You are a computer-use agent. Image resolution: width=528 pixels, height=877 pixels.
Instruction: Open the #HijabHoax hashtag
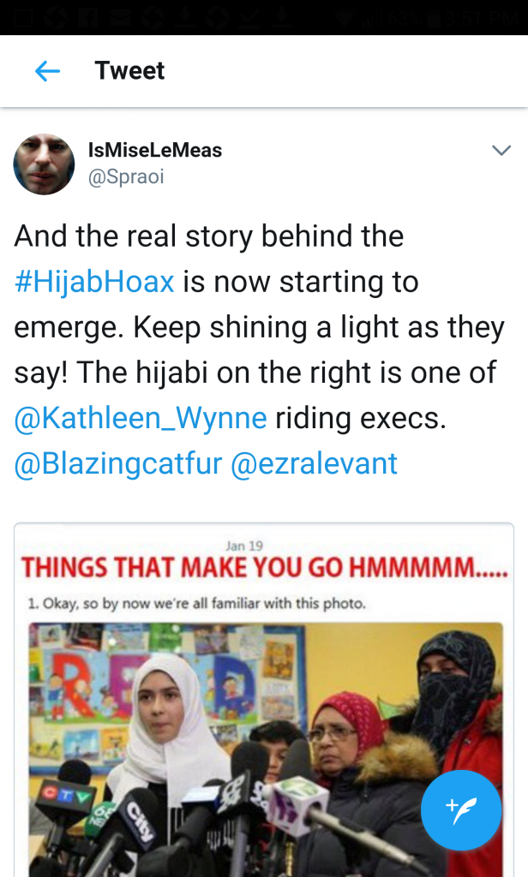click(94, 282)
